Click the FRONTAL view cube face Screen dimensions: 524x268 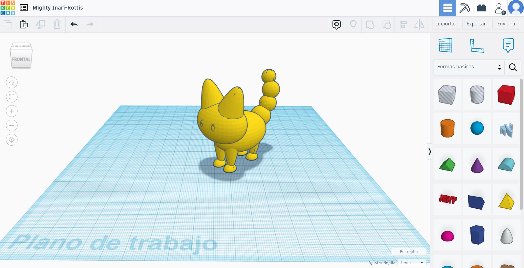pyautogui.click(x=21, y=59)
